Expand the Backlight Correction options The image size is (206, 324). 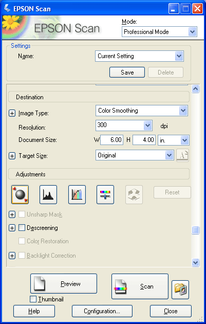pos(12,256)
